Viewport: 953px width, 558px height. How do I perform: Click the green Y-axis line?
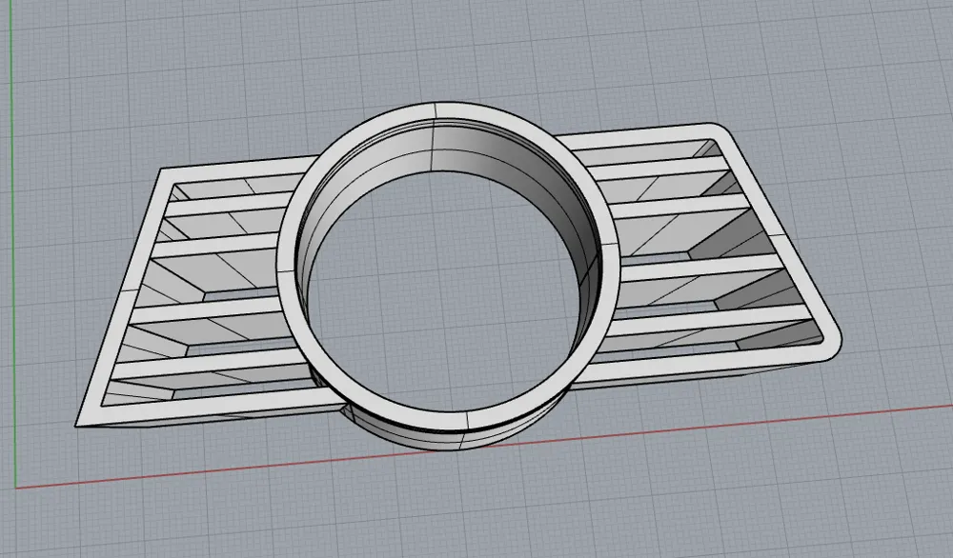(x=14, y=243)
